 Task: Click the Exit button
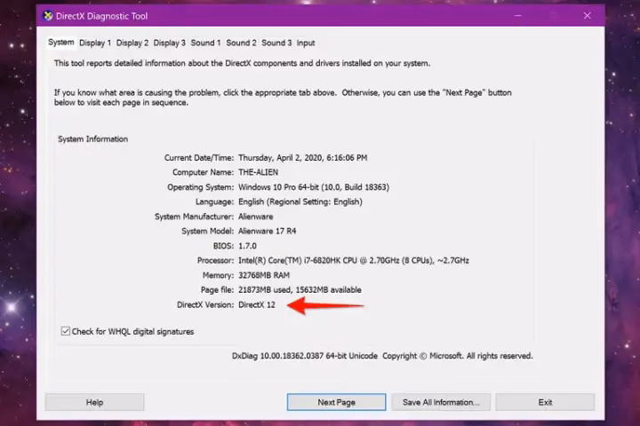click(545, 402)
